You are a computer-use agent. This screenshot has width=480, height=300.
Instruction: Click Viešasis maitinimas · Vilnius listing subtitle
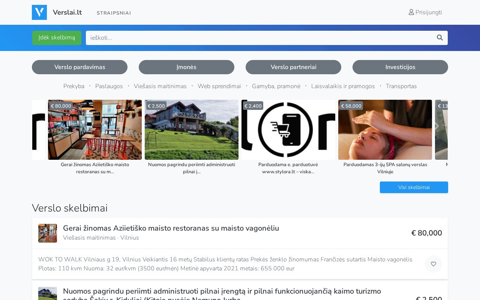click(101, 238)
